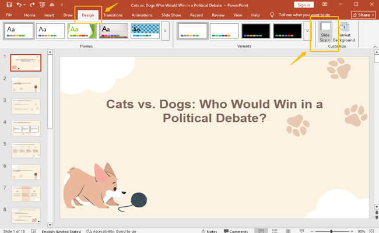The image size is (379, 233).
Task: Click the Tell me what you want to do box
Action: pyautogui.click(x=304, y=15)
